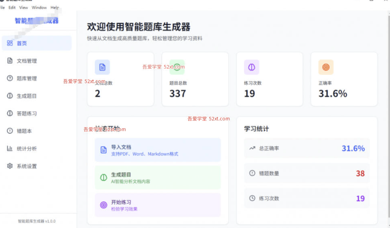The image size is (390, 228).
Task: Click the 系统设置 gear icon
Action: click(10, 166)
